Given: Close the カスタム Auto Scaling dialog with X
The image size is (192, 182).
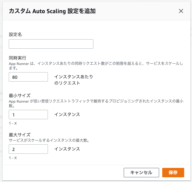Looking at the screenshot, I should [x=181, y=11].
